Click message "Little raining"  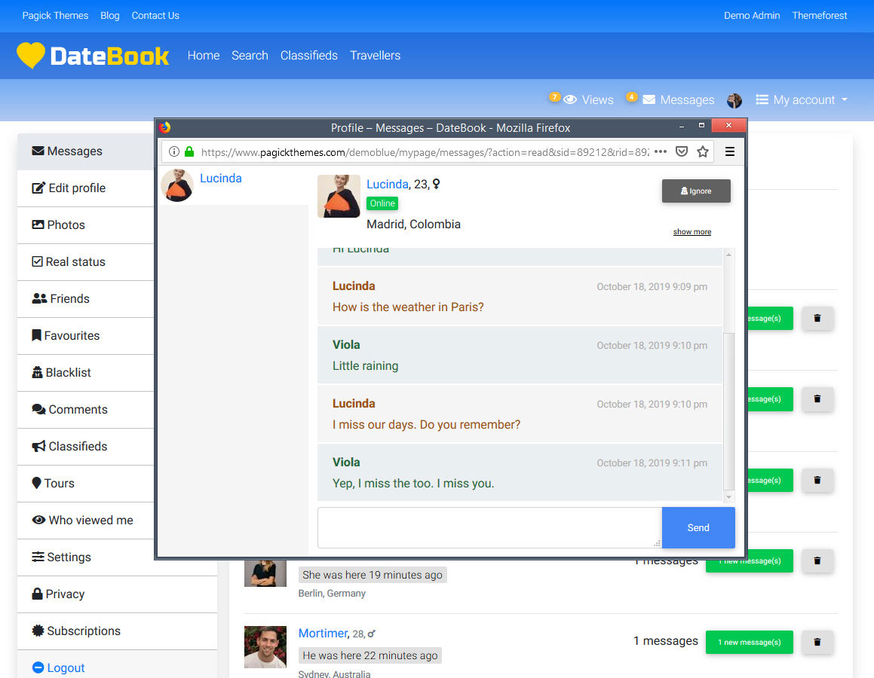tap(366, 365)
